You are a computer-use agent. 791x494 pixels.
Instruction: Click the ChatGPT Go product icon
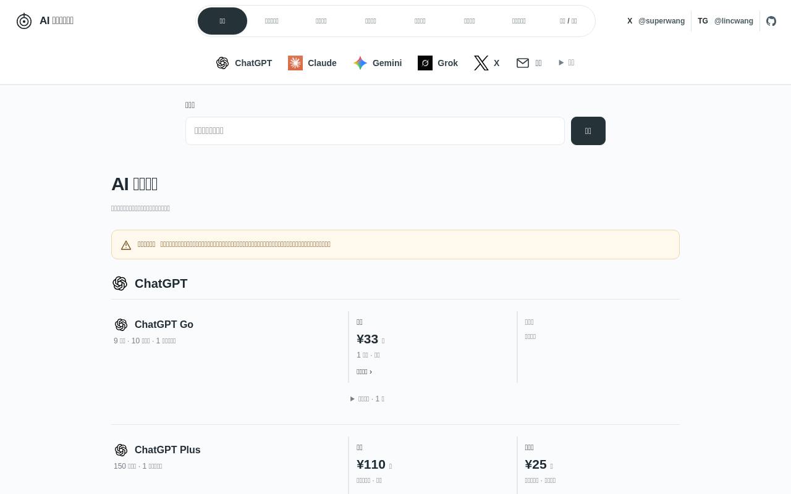point(121,325)
